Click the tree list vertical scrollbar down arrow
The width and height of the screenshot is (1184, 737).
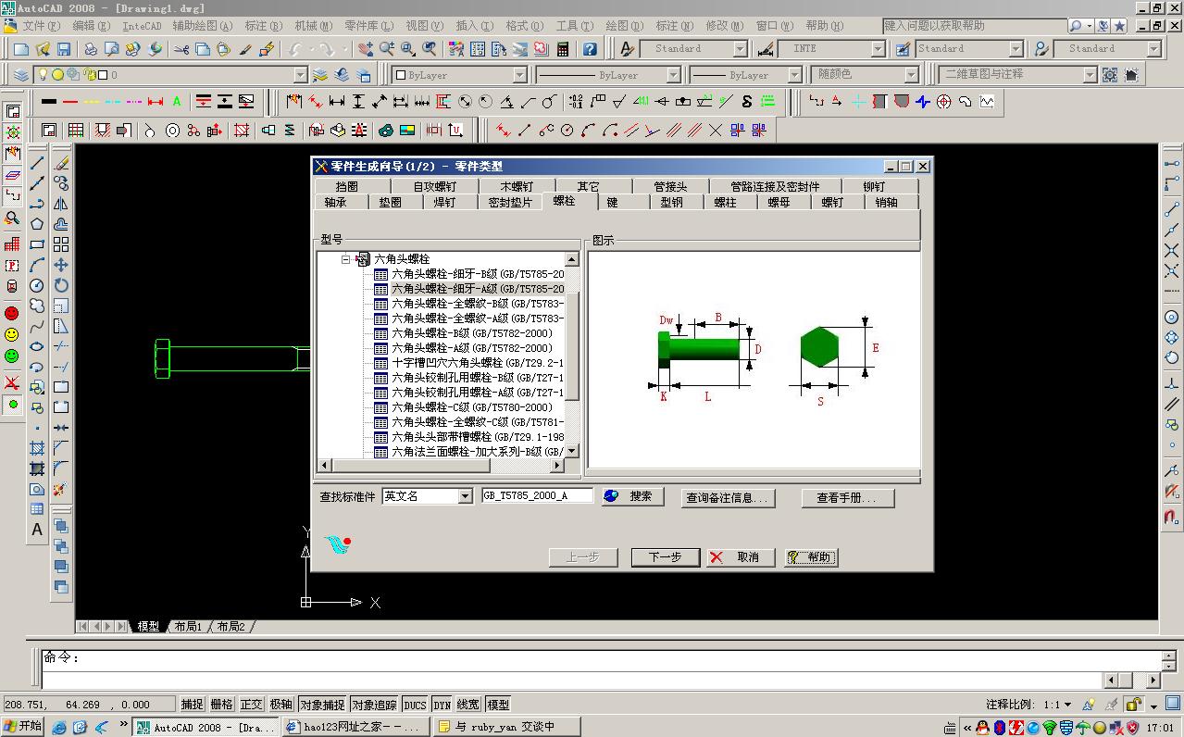tap(571, 451)
